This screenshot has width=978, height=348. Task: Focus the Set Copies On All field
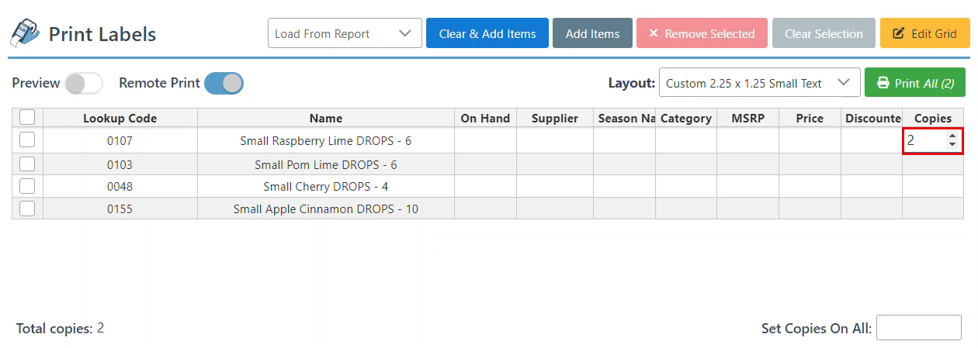click(918, 328)
